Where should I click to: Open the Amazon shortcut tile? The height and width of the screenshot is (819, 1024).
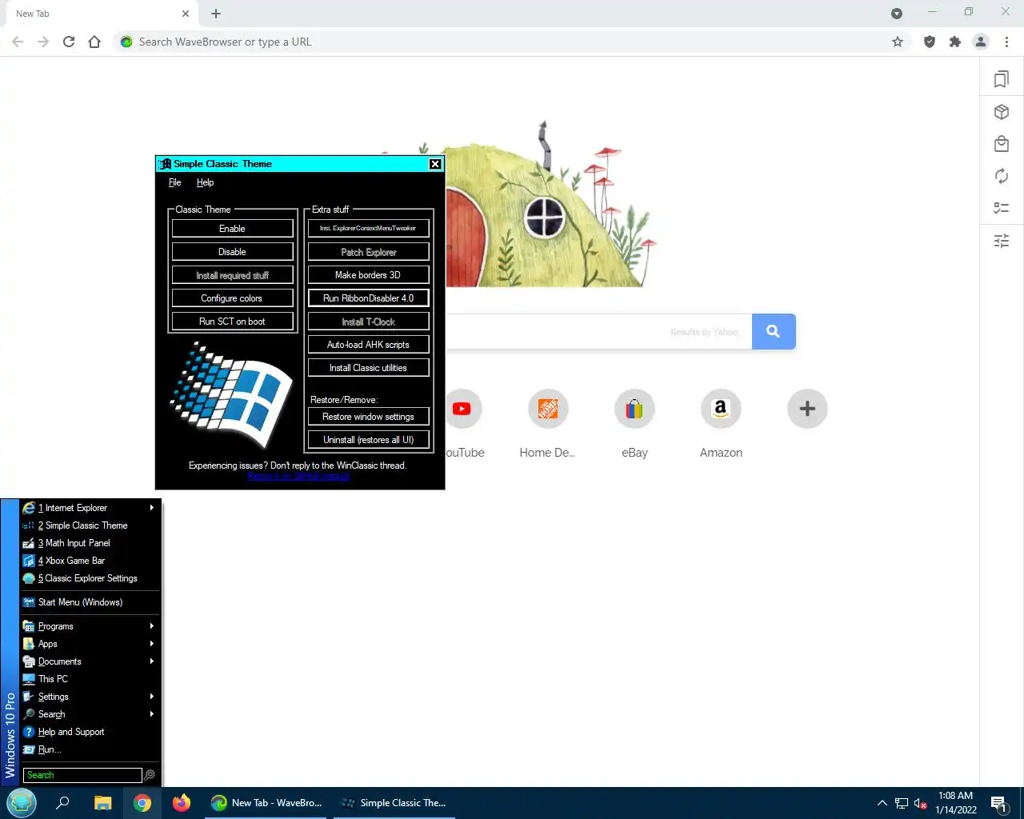click(x=721, y=409)
